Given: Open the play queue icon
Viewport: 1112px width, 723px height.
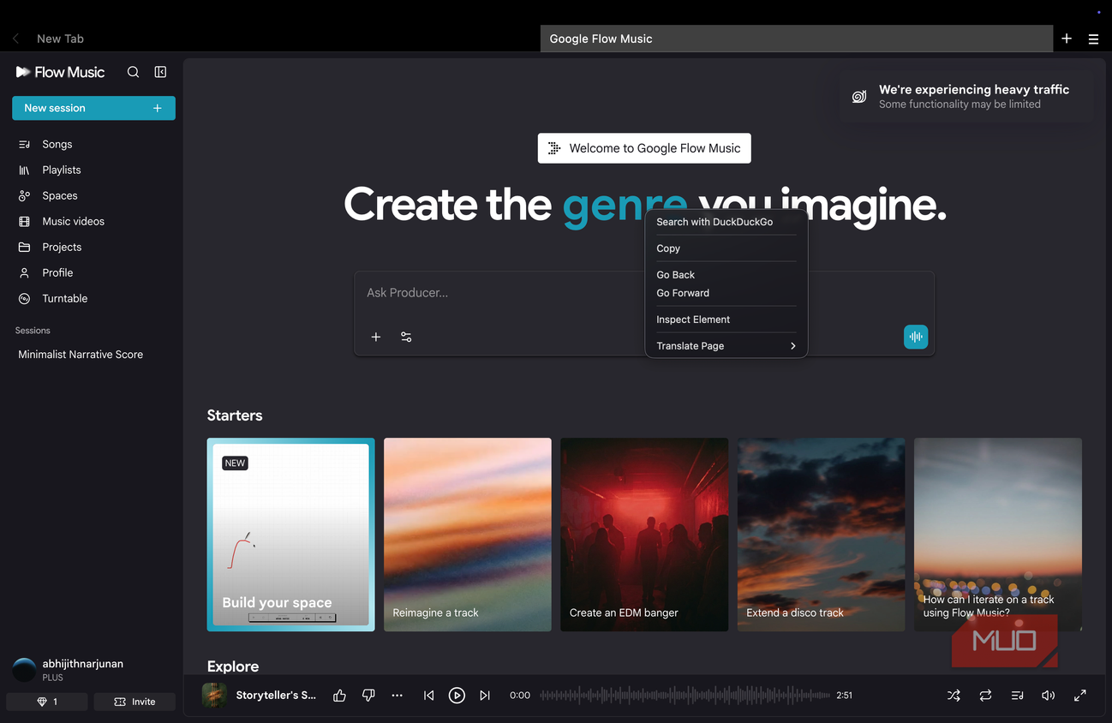Looking at the screenshot, I should tap(1017, 696).
